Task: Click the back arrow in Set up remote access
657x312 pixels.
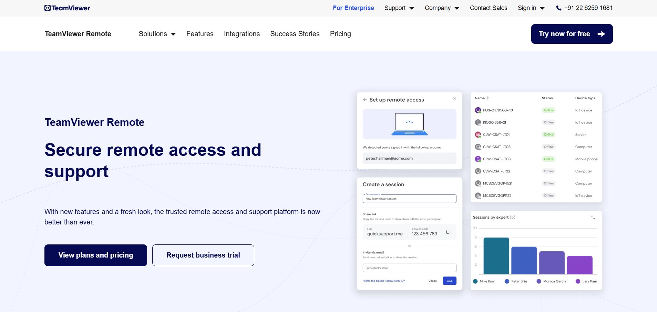Action: click(365, 100)
